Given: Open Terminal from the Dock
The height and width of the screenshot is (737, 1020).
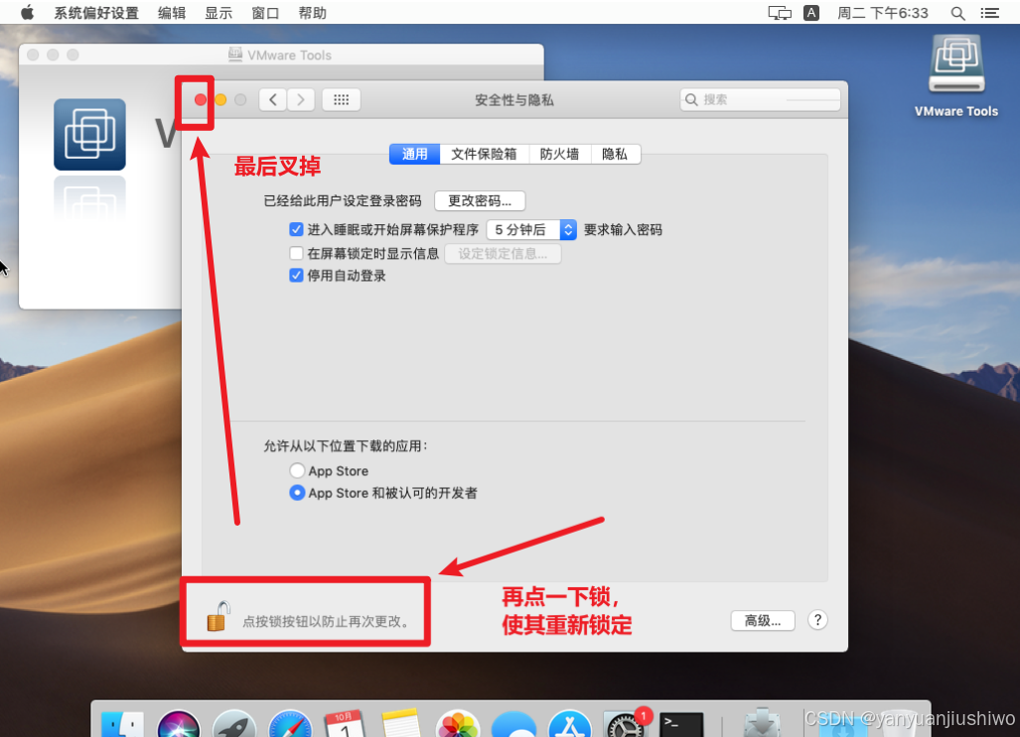Looking at the screenshot, I should (x=681, y=724).
